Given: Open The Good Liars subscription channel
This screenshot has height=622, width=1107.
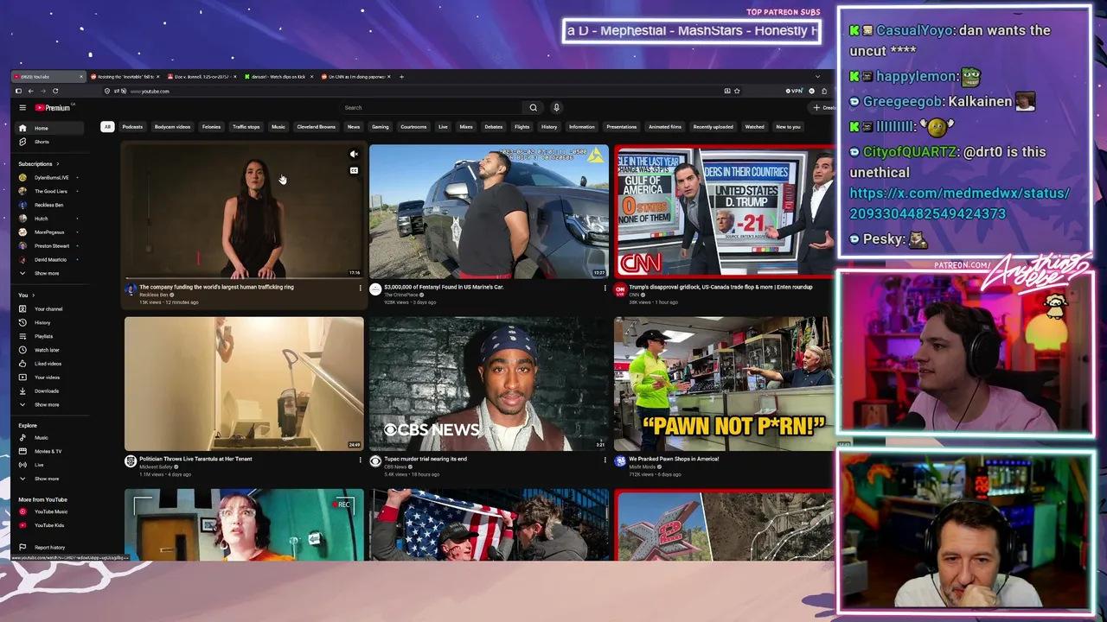Looking at the screenshot, I should pyautogui.click(x=48, y=191).
